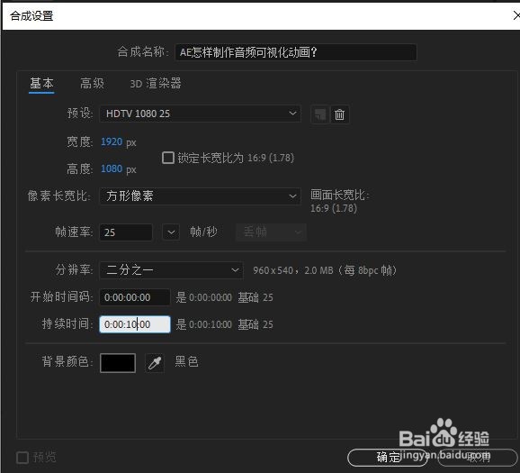Click the height value 1080
The width and height of the screenshot is (520, 473).
tap(112, 168)
